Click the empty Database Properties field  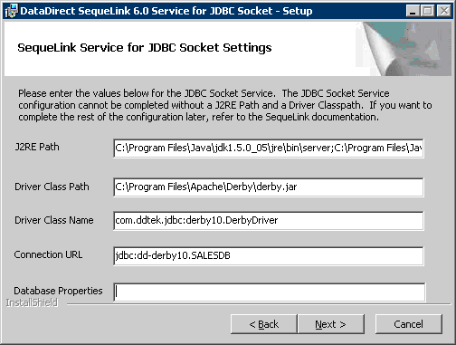click(270, 292)
